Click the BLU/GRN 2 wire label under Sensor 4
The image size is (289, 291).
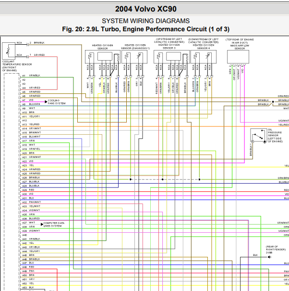193,85
